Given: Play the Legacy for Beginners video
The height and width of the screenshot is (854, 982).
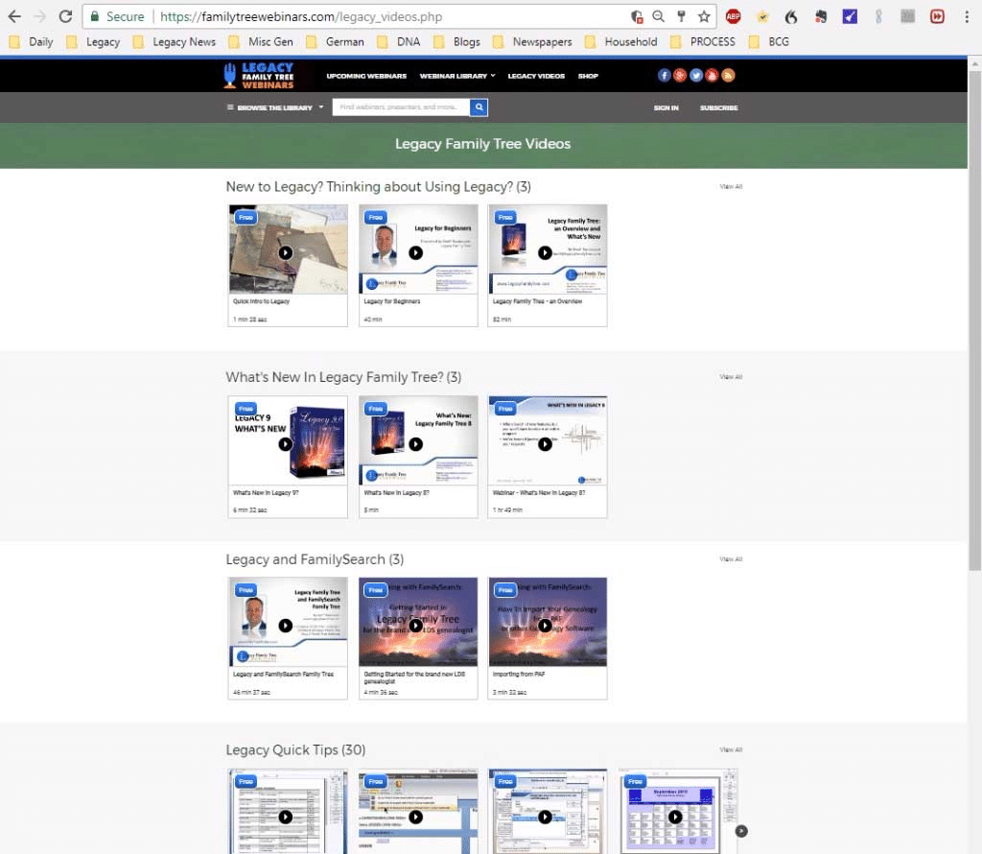Looking at the screenshot, I should pyautogui.click(x=416, y=252).
